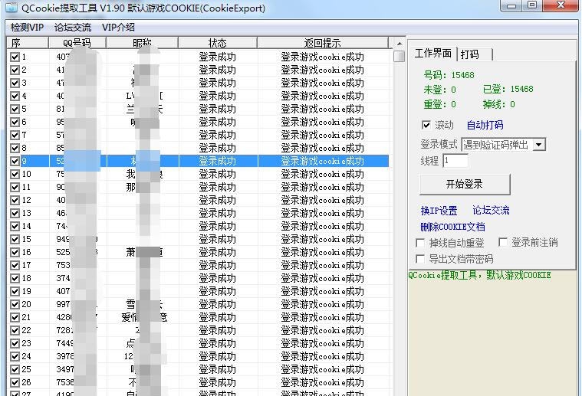Image resolution: width=582 pixels, height=396 pixels.
Task: Minimize the QCookie window
Action: click(511, 5)
